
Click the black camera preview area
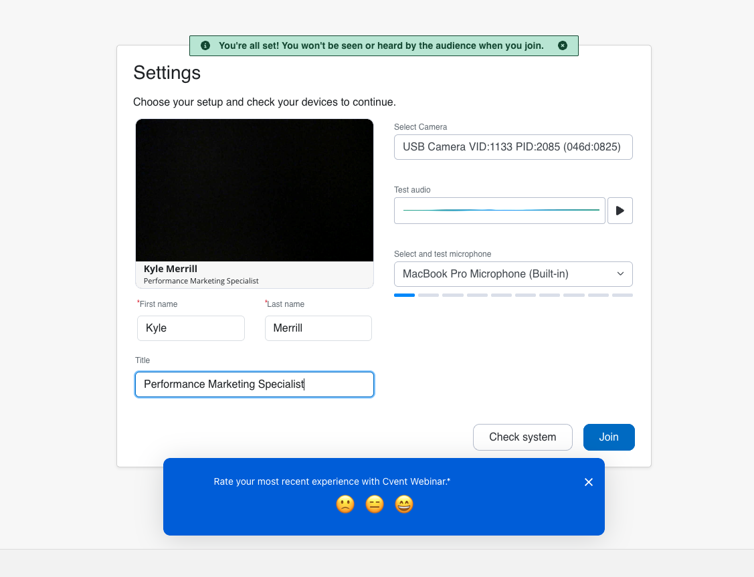click(x=254, y=189)
